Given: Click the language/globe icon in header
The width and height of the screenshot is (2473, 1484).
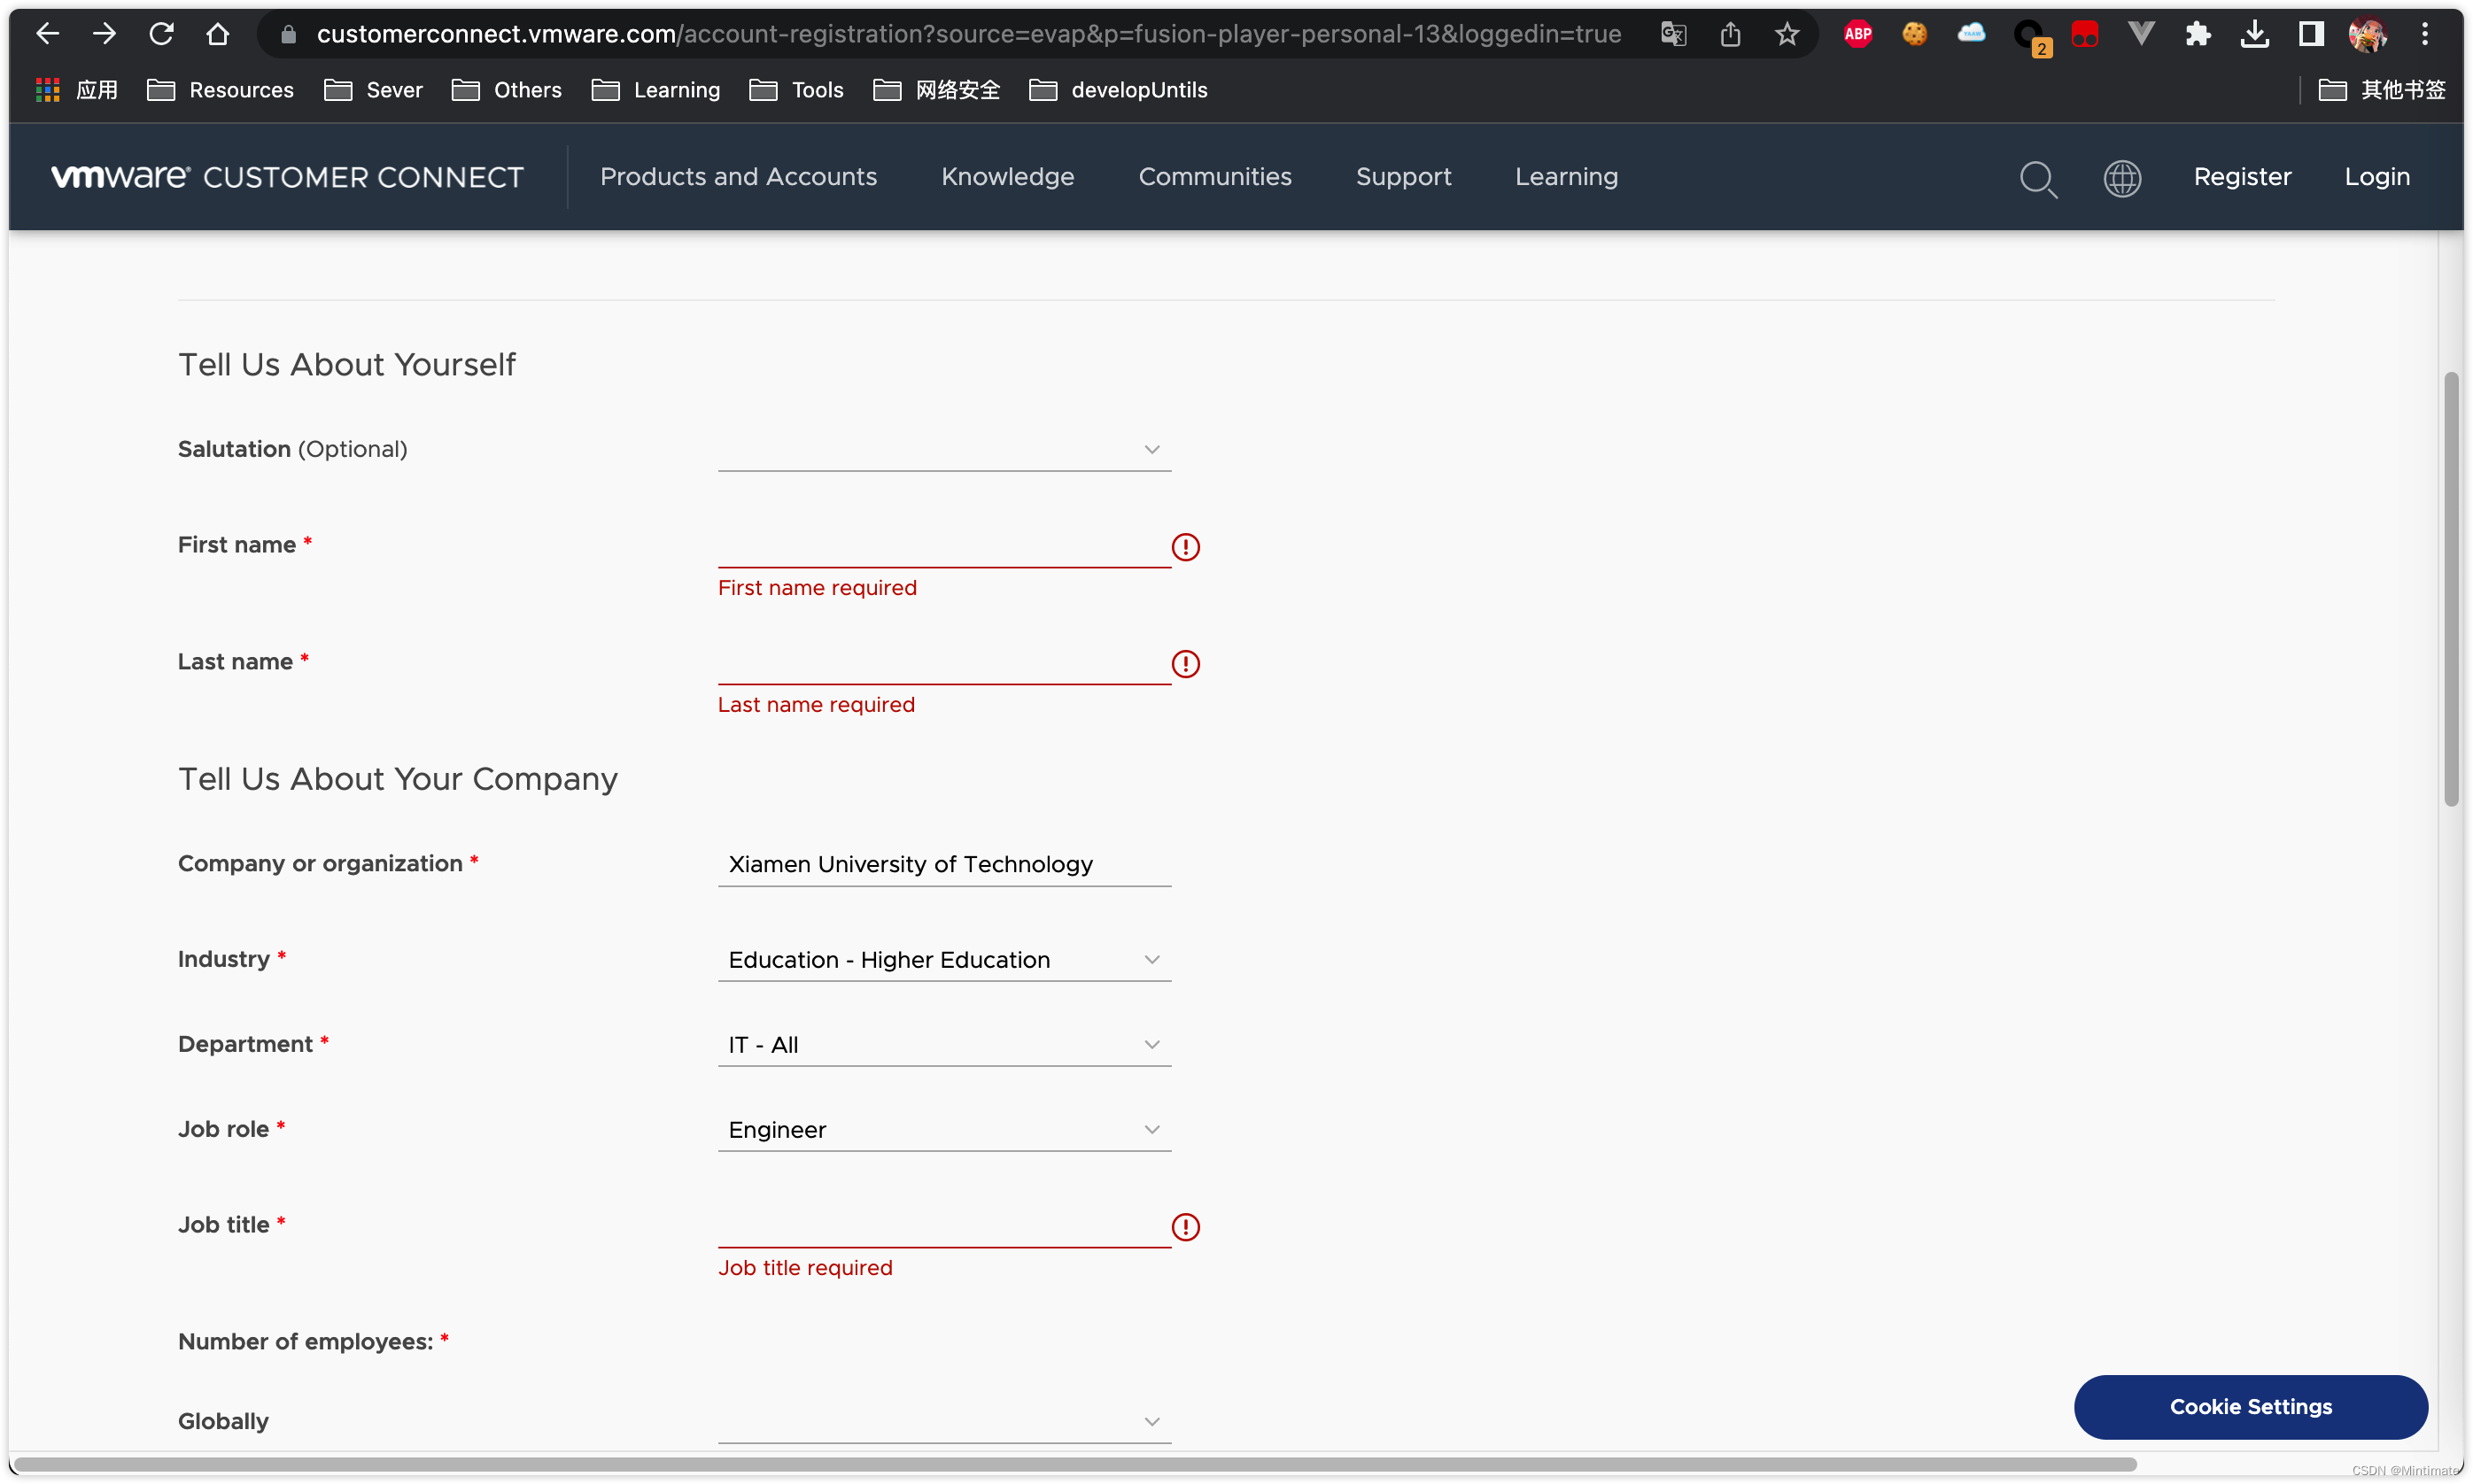Looking at the screenshot, I should point(2121,177).
